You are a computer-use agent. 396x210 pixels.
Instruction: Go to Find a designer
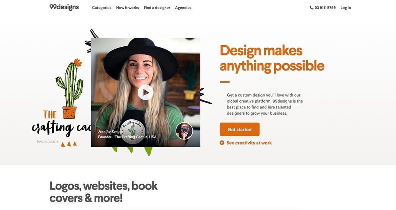pyautogui.click(x=157, y=8)
